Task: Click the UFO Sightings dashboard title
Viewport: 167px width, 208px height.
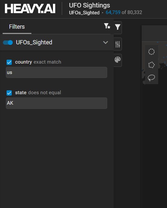Action: pyautogui.click(x=90, y=6)
